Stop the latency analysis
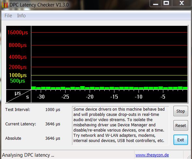This screenshot has height=159, width=192. pos(181,111)
